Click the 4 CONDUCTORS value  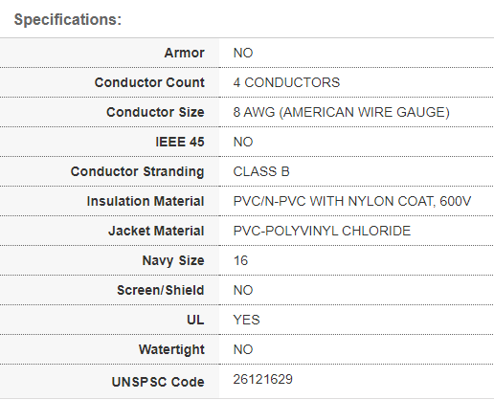tap(286, 82)
